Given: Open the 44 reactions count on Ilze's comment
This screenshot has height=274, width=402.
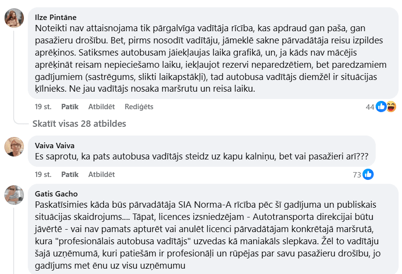Looking at the screenshot, I should [x=370, y=107].
